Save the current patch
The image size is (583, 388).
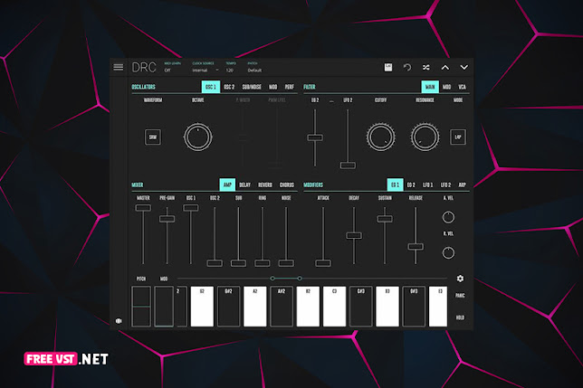387,67
